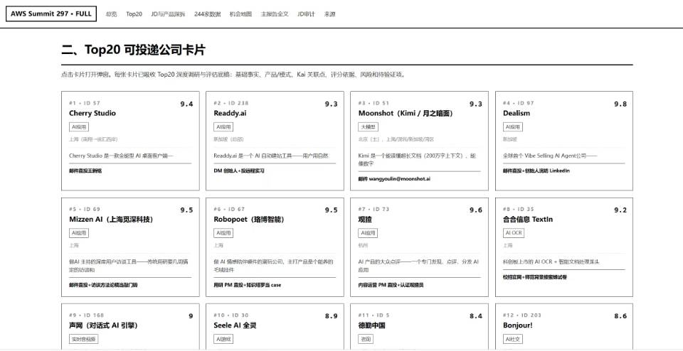Click the 8.6 score on Bonjour! card
Viewport: 683px width, 351px height.
pyautogui.click(x=620, y=316)
